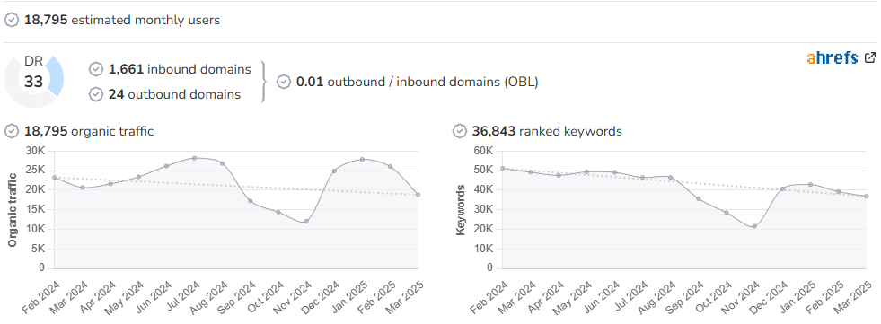Image resolution: width=881 pixels, height=324 pixels.
Task: Click check icon beside outbound / inbound (OBL)
Action: [x=285, y=82]
